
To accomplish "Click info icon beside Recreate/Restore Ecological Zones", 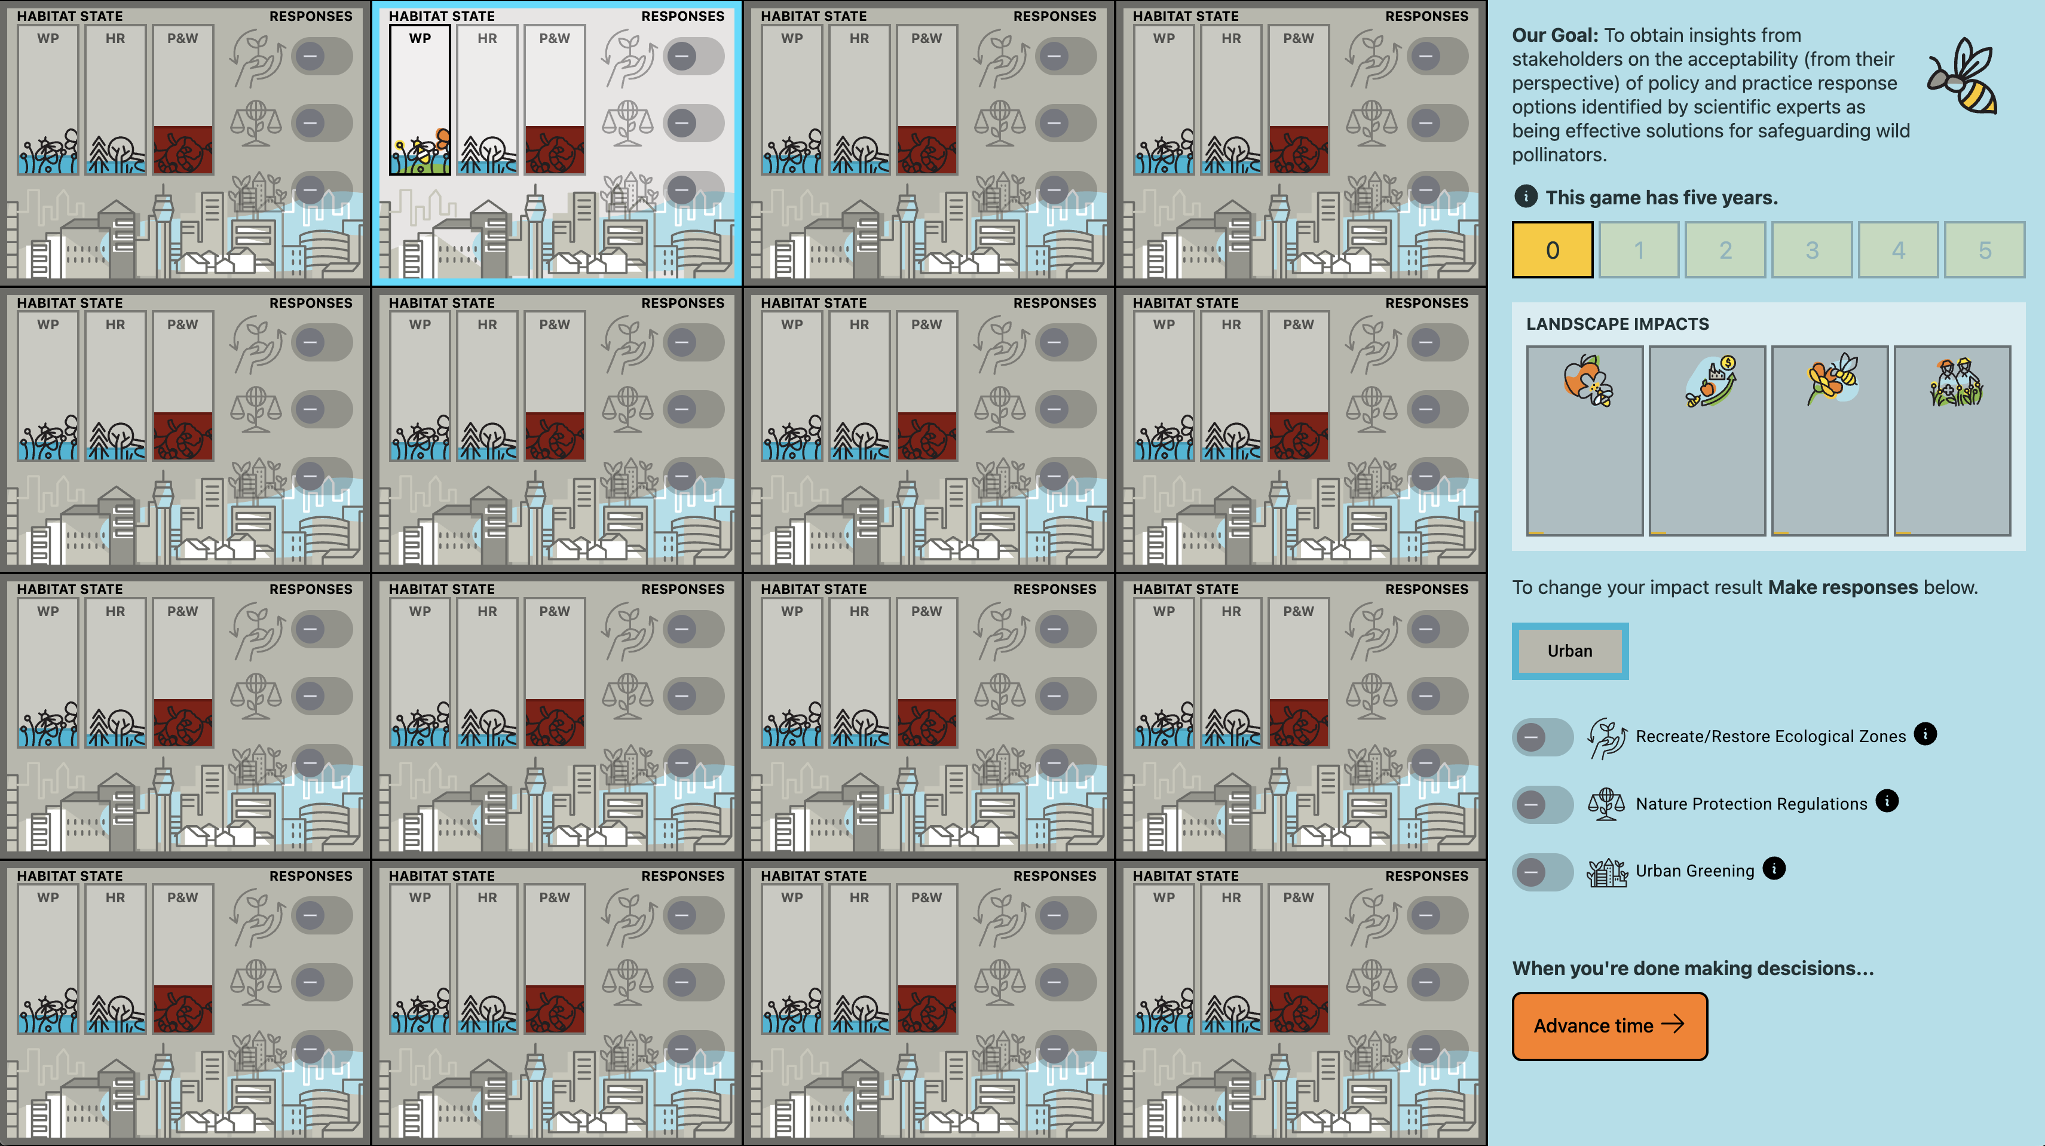I will [1925, 734].
